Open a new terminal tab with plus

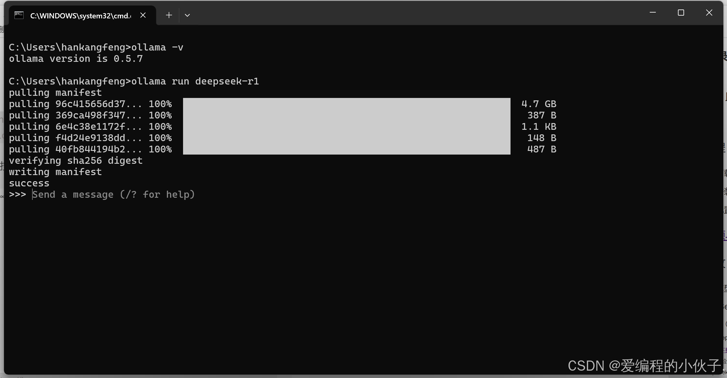(169, 15)
